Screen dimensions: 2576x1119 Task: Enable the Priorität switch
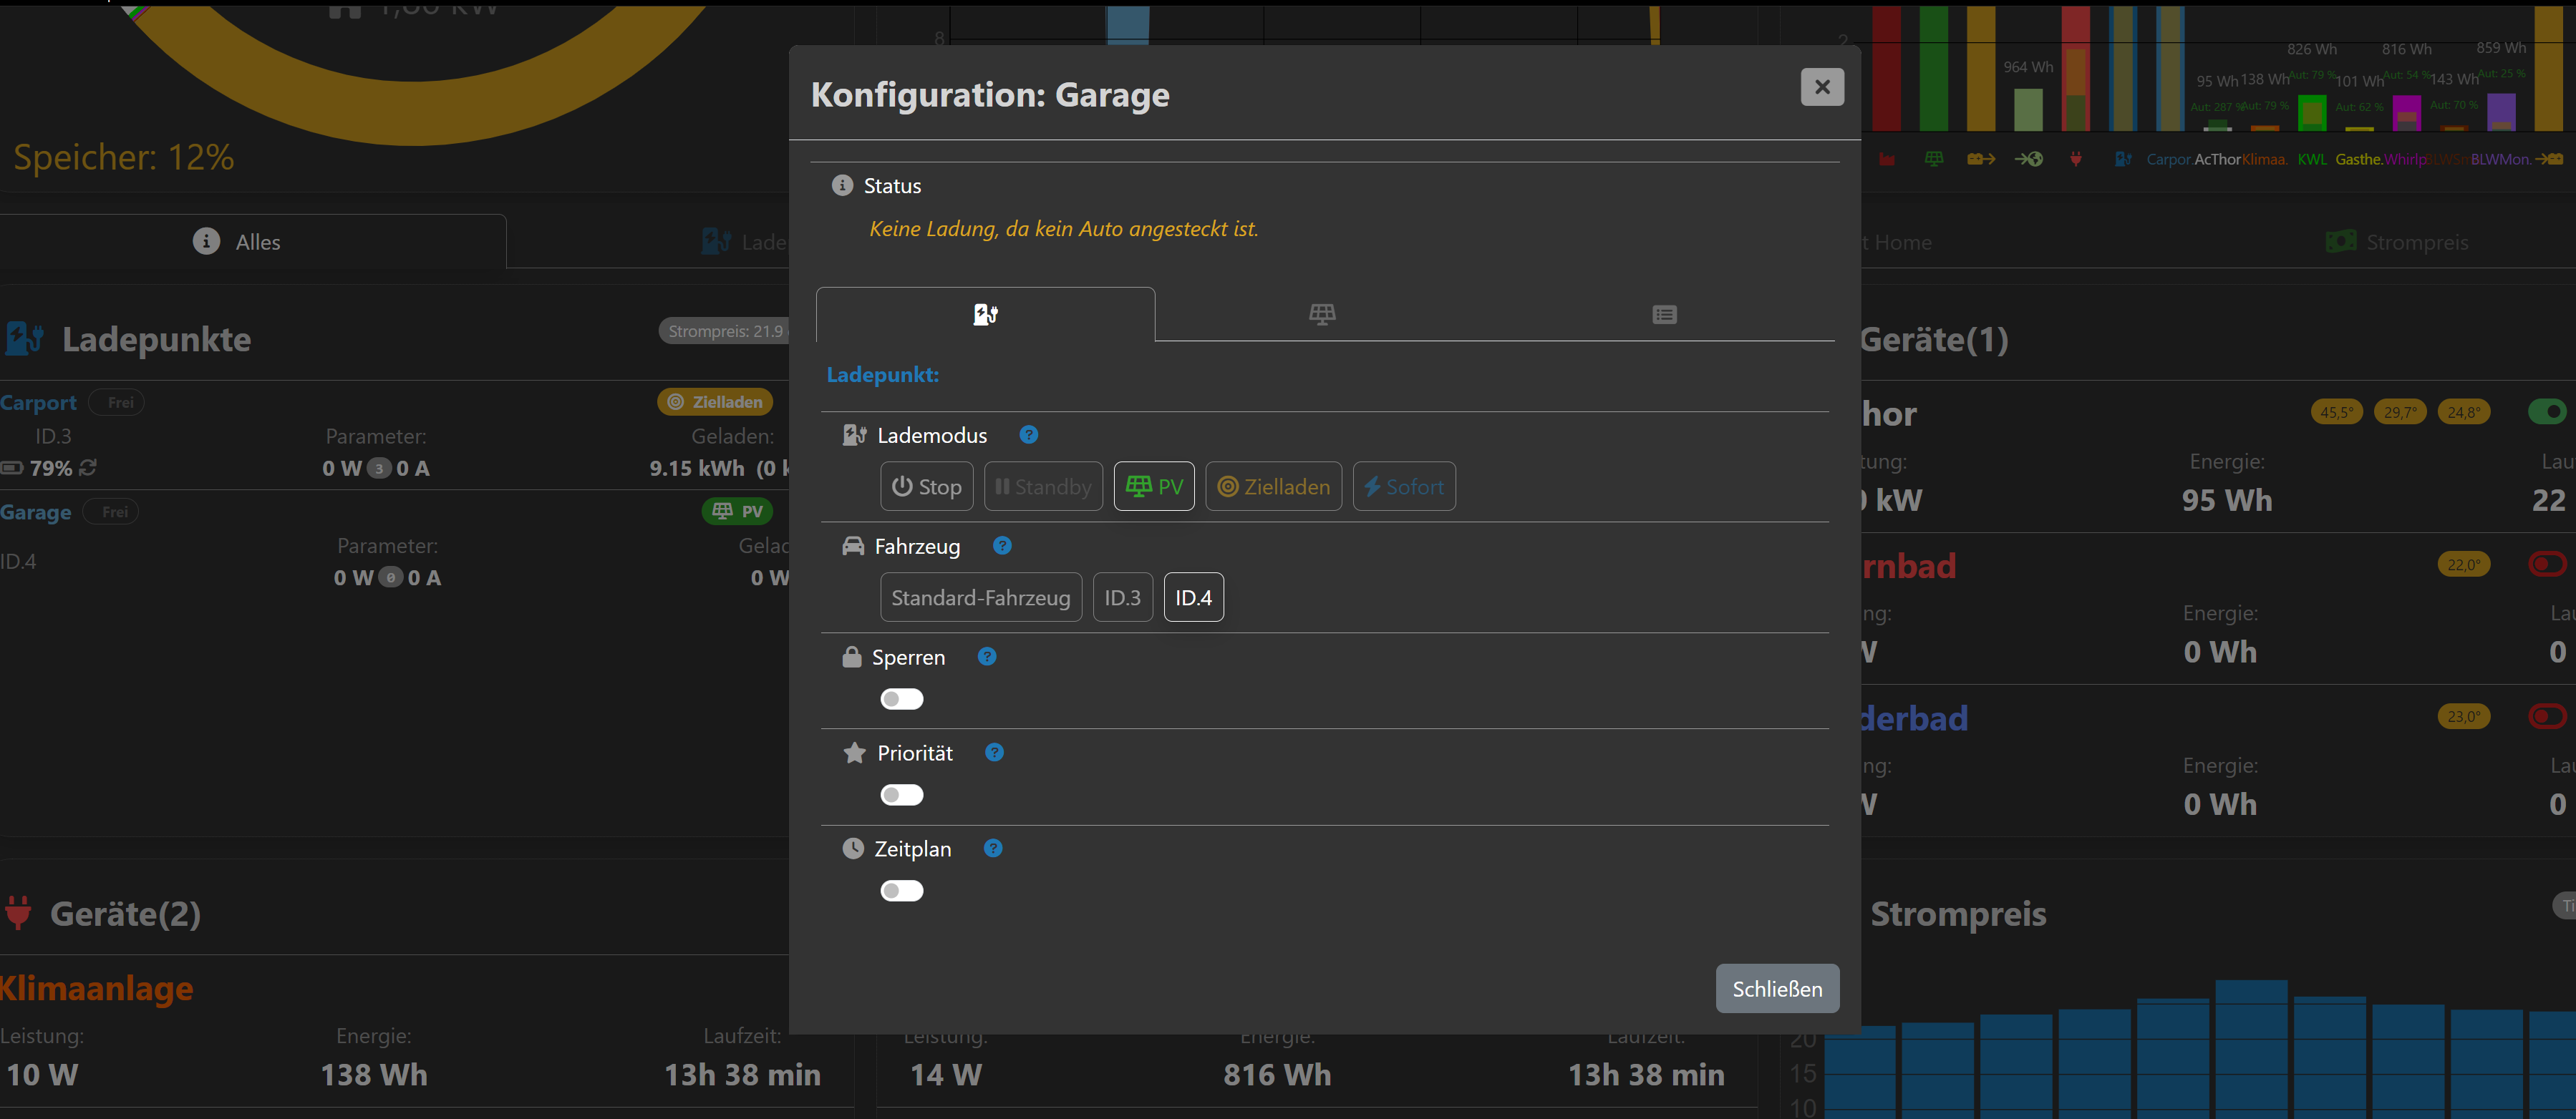(901, 796)
